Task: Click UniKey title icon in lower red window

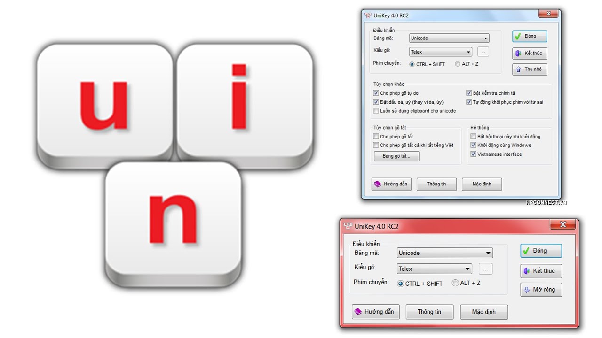Action: pyautogui.click(x=348, y=226)
